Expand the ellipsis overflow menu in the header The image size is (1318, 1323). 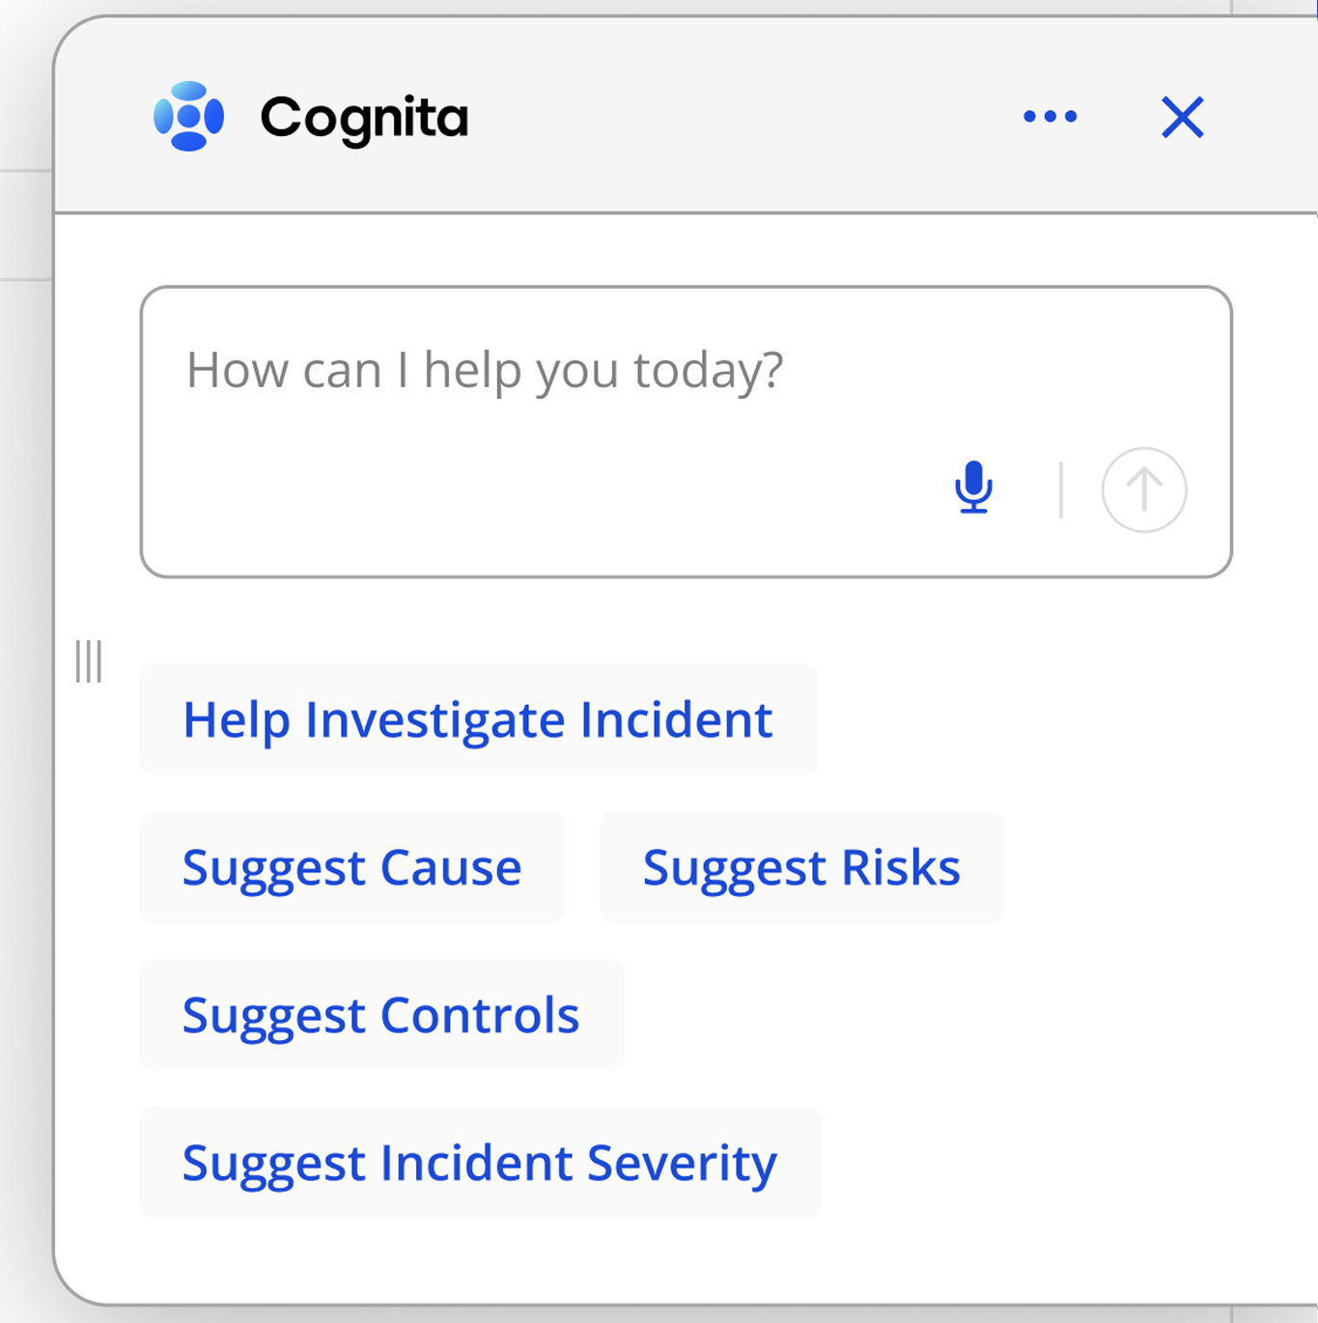[x=1050, y=117]
